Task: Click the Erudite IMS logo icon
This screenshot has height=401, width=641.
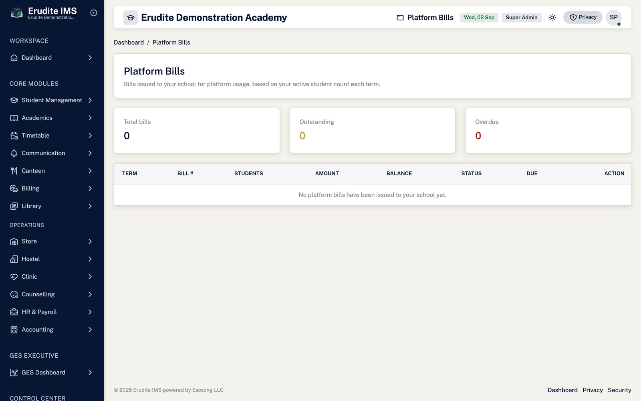Action: pos(16,13)
